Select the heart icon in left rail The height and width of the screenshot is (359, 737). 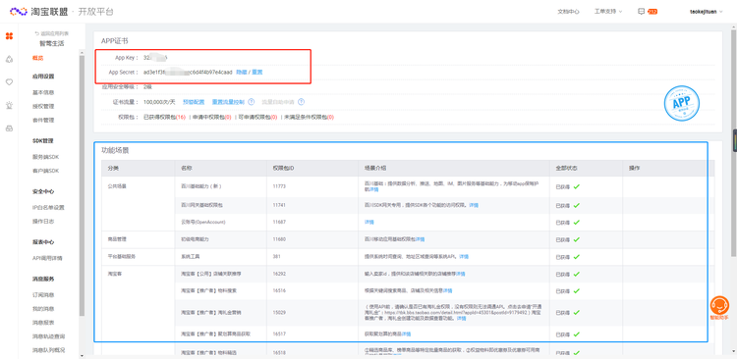tap(9, 82)
